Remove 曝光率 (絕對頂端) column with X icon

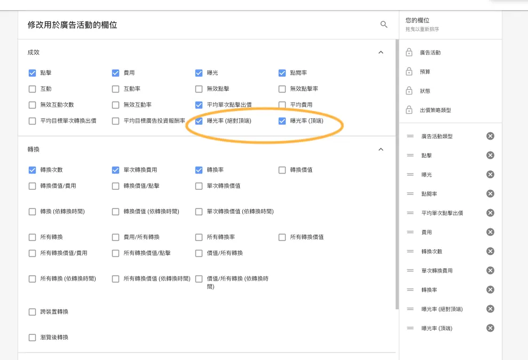pos(490,308)
